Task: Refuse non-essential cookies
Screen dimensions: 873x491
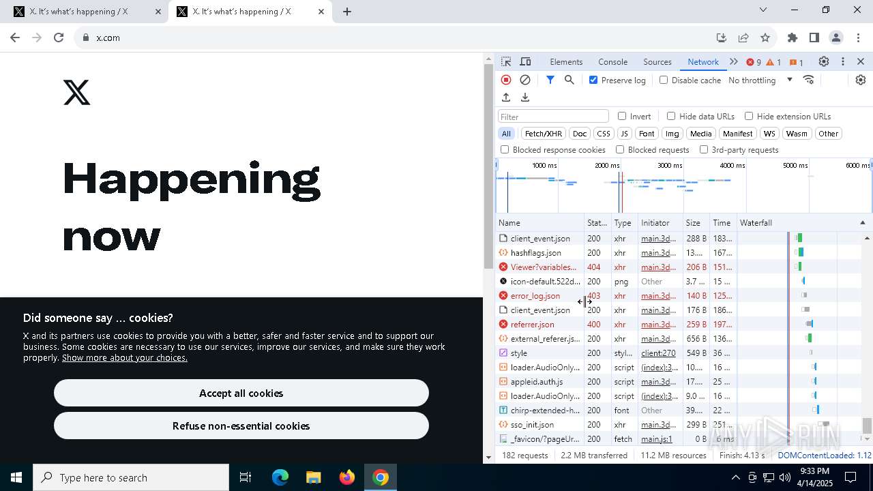Action: [x=241, y=426]
